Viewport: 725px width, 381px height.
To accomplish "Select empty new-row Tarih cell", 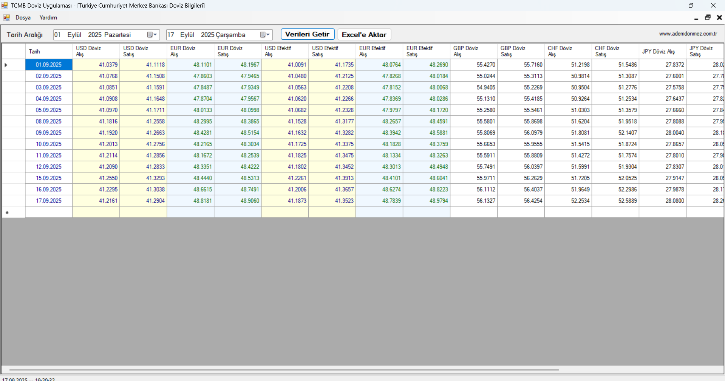I will [x=49, y=212].
